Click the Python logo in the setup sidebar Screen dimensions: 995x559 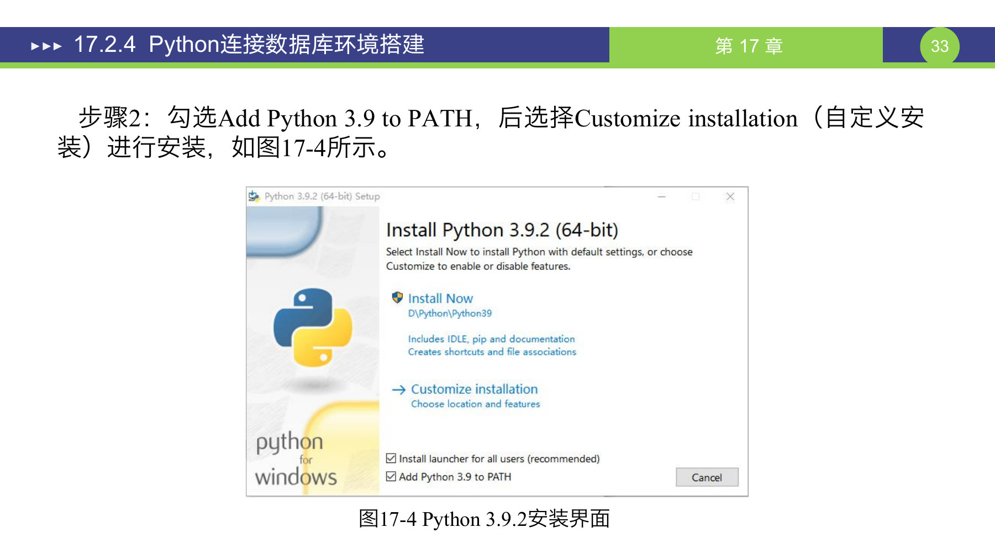pos(313,327)
